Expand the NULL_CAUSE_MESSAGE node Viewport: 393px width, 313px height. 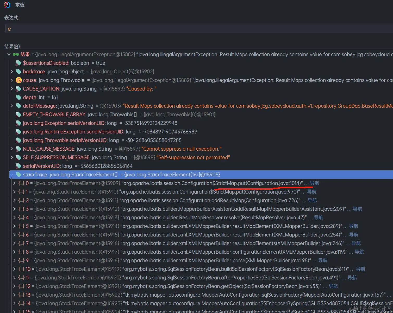pyautogui.click(x=12, y=149)
